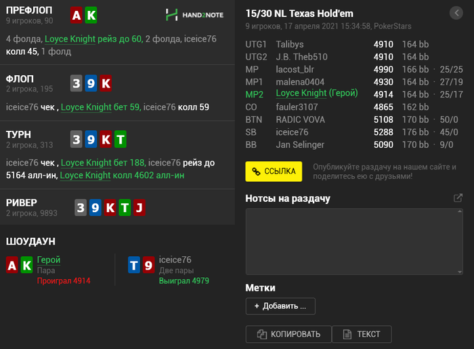Screen dimensions: 474x349
Task: Click the turn 3 card
Action: 77,139
